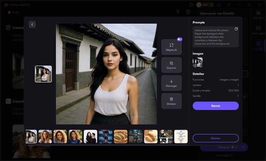Select the taco illustration thumbnail

(x=120, y=136)
